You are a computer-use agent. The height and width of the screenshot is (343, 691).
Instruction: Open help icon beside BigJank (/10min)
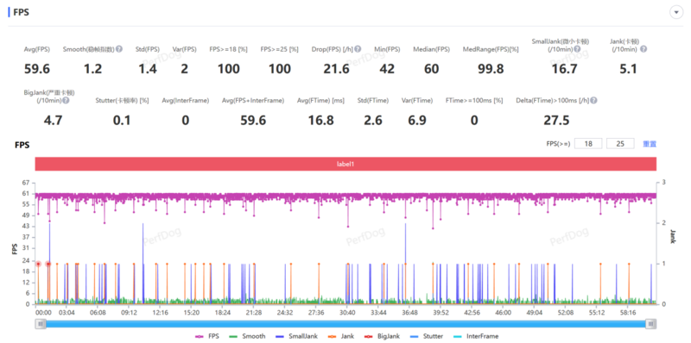(66, 100)
